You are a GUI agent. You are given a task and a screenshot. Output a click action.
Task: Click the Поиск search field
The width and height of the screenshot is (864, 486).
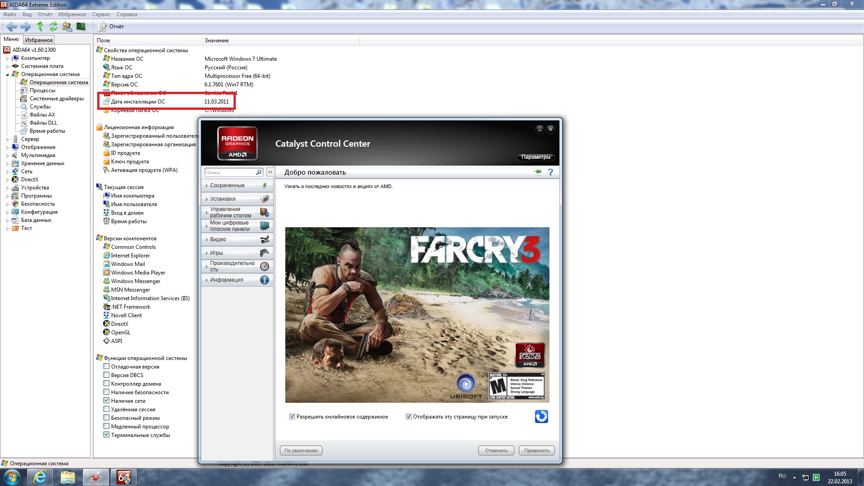pyautogui.click(x=230, y=172)
